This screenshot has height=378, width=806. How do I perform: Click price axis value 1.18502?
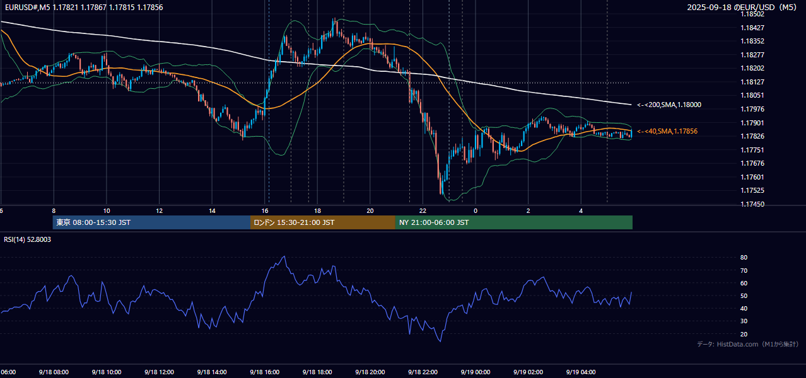pos(753,14)
